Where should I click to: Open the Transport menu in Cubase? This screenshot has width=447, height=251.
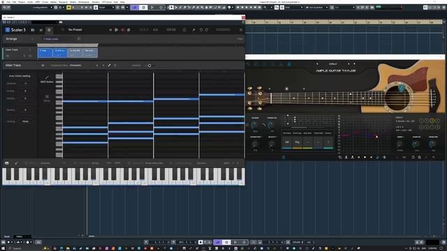(63, 2)
